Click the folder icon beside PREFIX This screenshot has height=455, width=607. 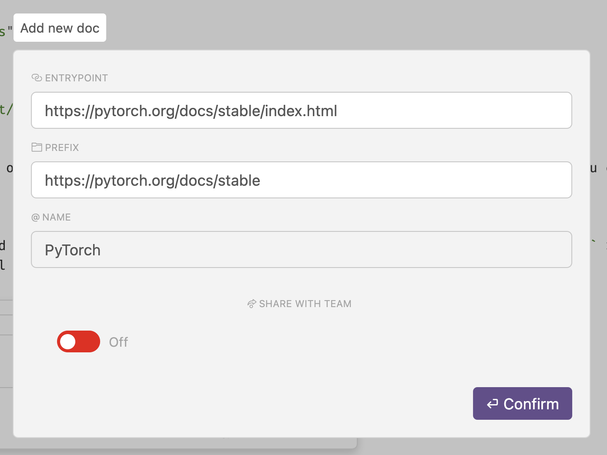(x=37, y=147)
